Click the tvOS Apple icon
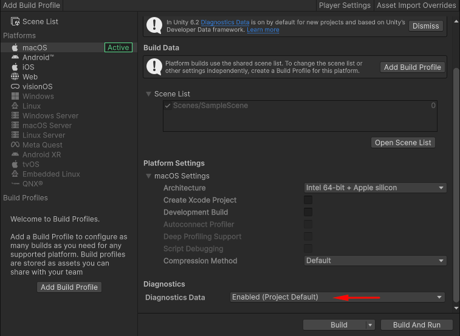The height and width of the screenshot is (336, 460). pyautogui.click(x=15, y=164)
